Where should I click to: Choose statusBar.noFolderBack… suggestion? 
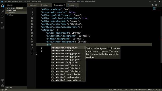(68, 65)
